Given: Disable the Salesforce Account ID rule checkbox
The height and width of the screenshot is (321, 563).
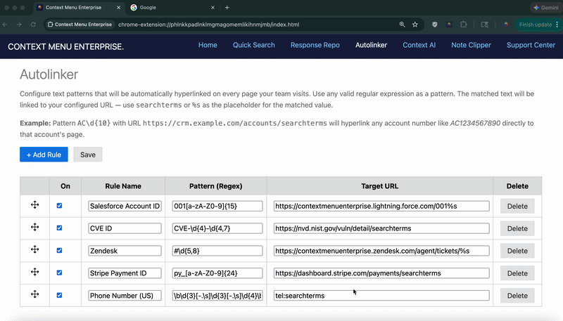Looking at the screenshot, I should 59,206.
